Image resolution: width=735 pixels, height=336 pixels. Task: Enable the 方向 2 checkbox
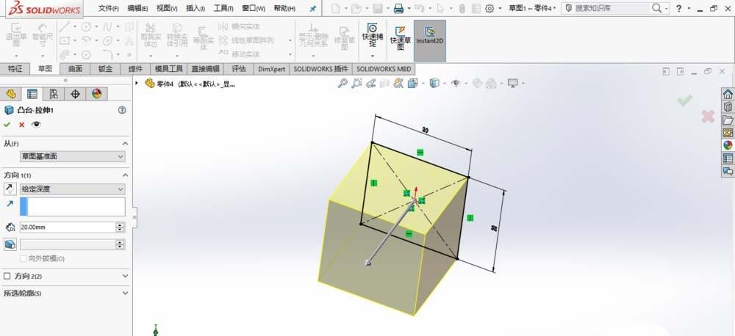7,276
